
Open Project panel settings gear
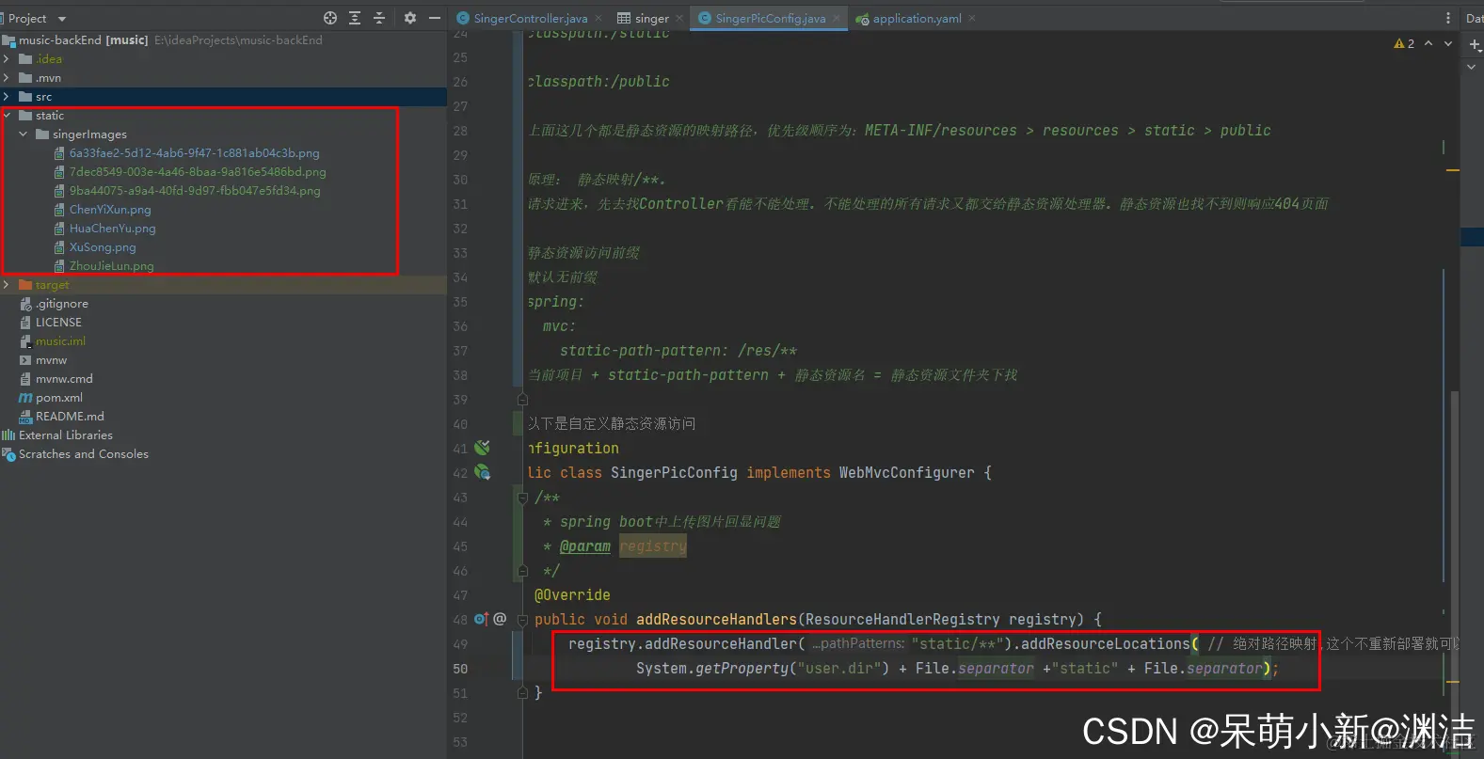coord(410,18)
